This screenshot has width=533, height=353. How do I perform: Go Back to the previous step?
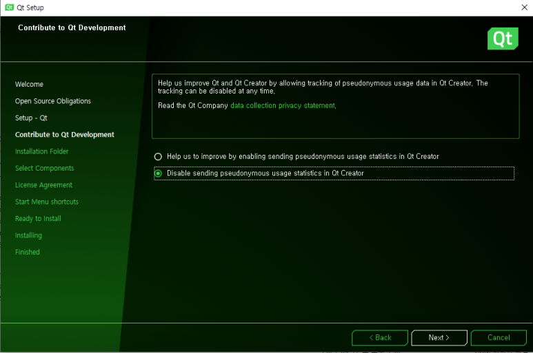[380, 338]
